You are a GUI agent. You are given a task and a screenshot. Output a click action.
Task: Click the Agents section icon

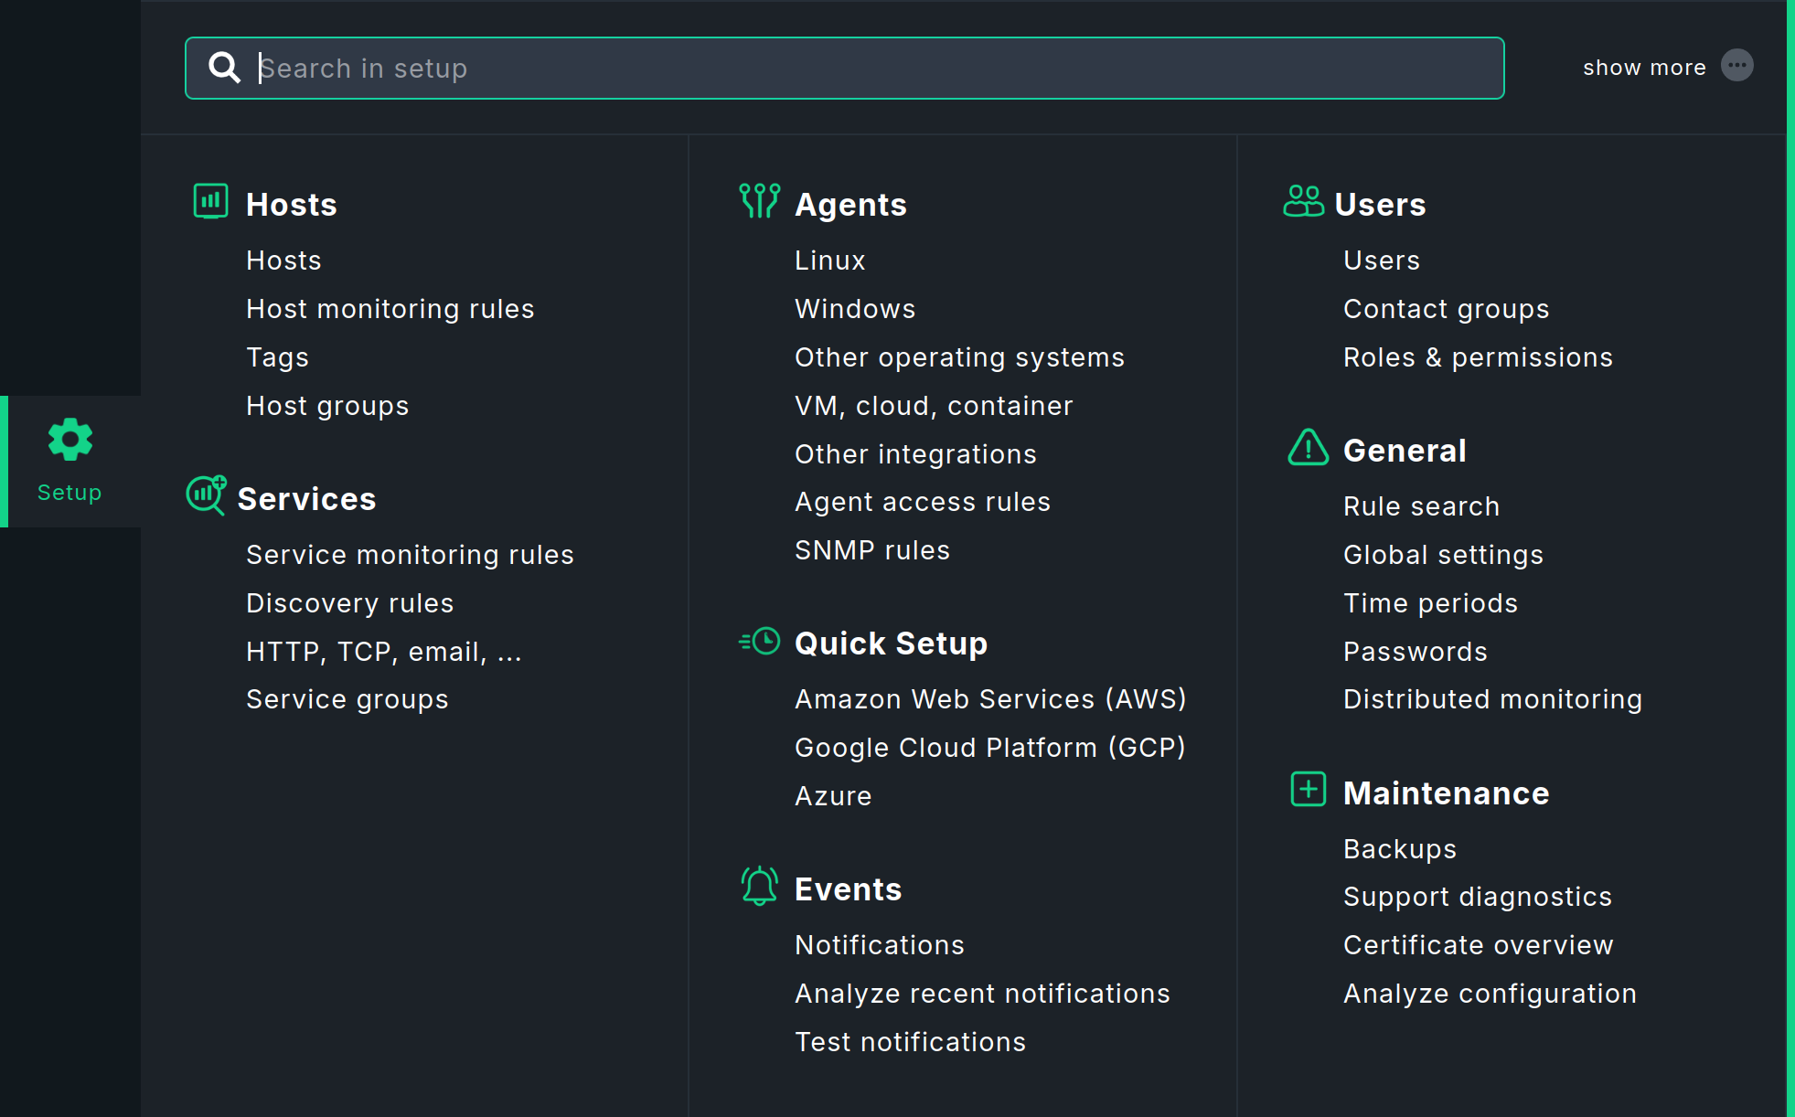coord(759,200)
